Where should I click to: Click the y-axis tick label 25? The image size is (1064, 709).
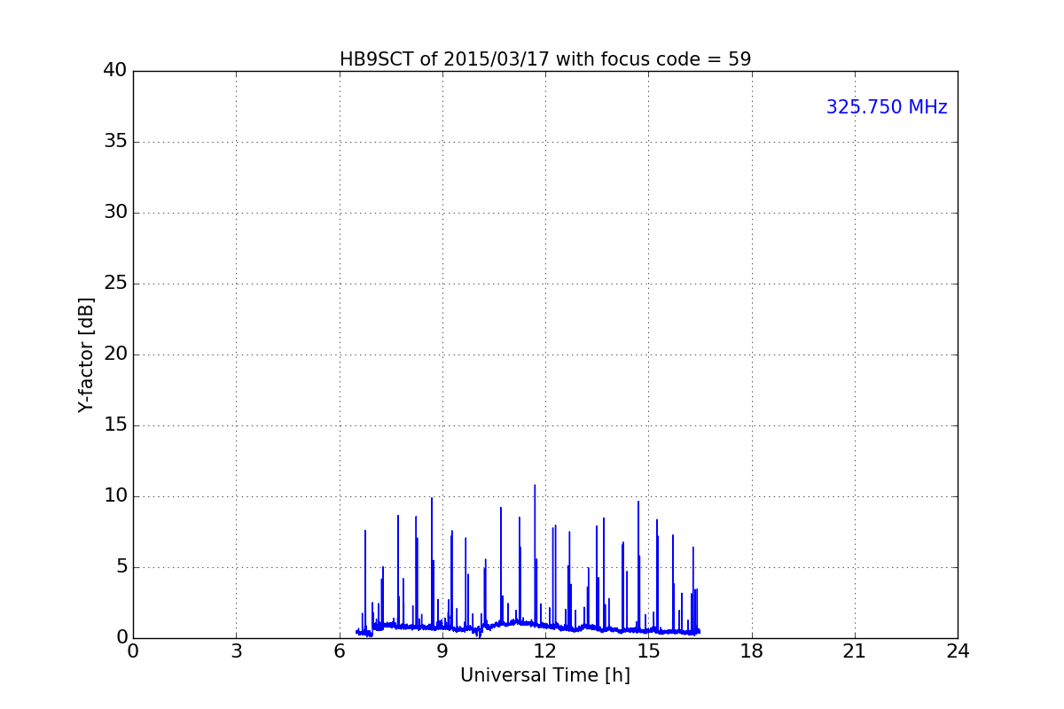115,284
